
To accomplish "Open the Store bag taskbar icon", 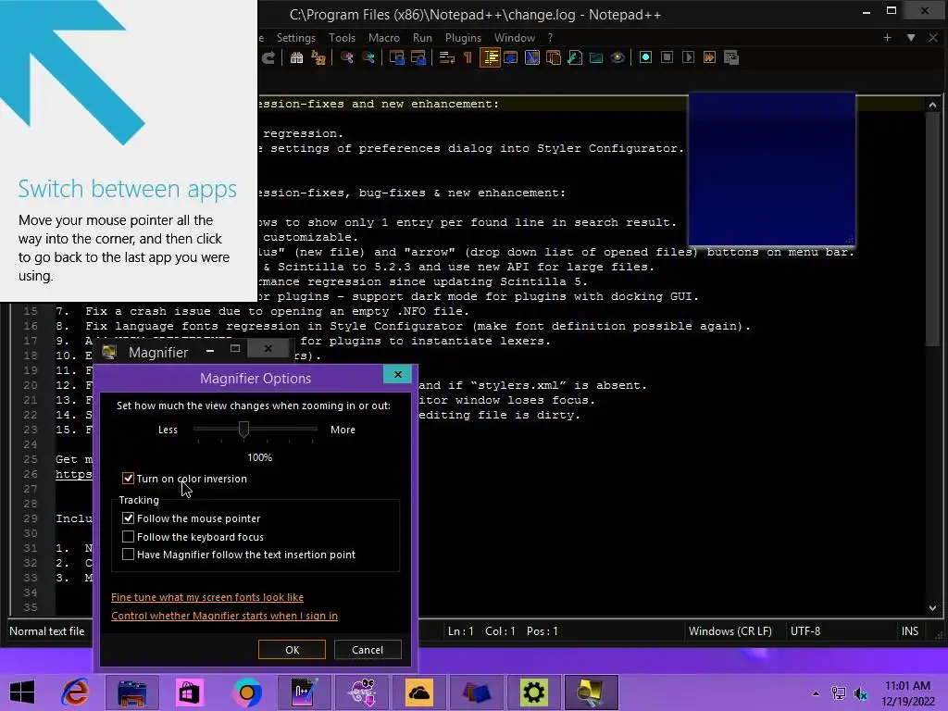I will [x=189, y=692].
